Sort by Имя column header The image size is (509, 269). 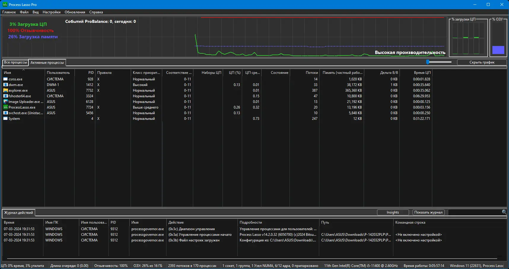pyautogui.click(x=23, y=73)
